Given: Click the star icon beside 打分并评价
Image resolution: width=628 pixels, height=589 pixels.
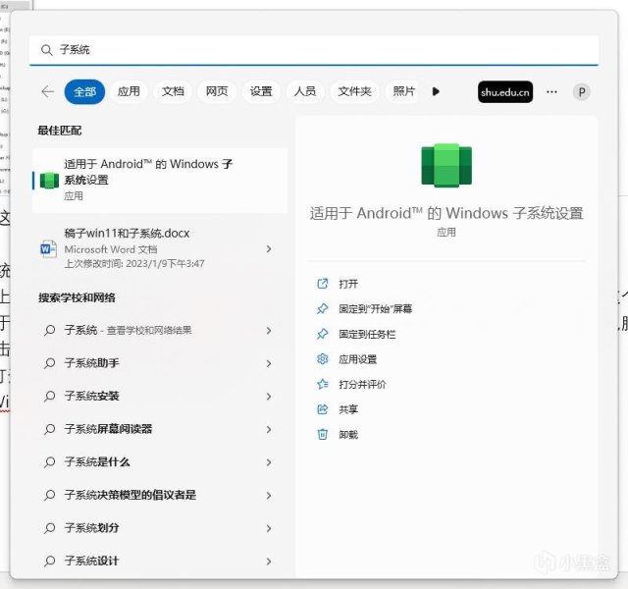Looking at the screenshot, I should click(323, 384).
